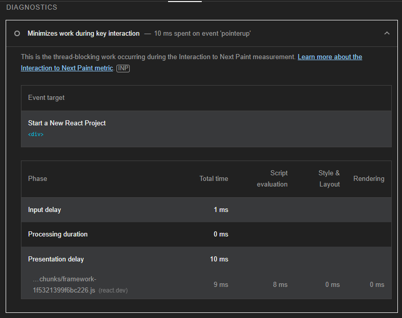Click the Phase column header

tap(37, 179)
